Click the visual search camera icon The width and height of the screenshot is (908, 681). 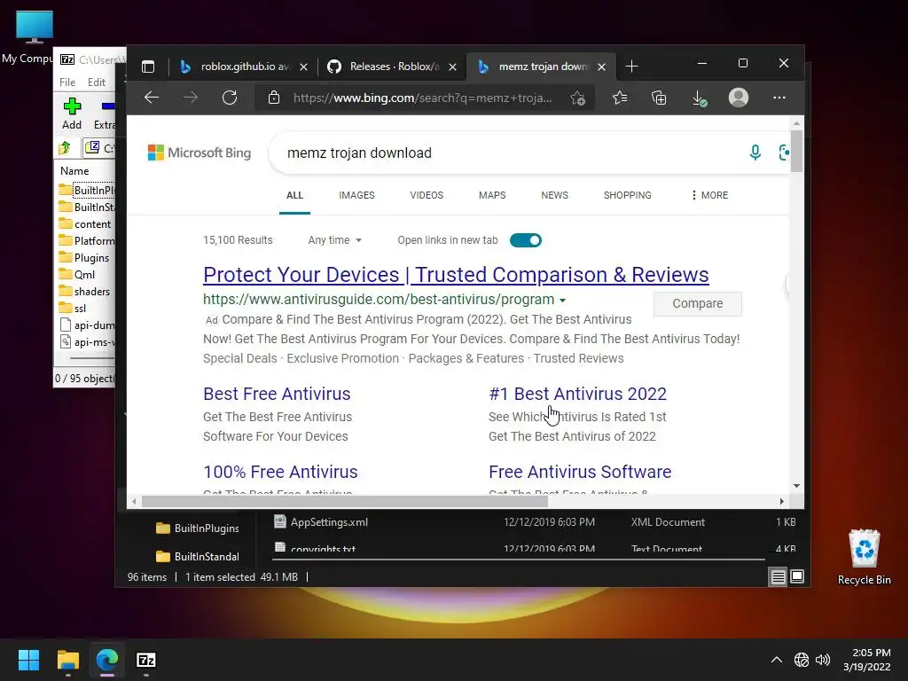784,153
